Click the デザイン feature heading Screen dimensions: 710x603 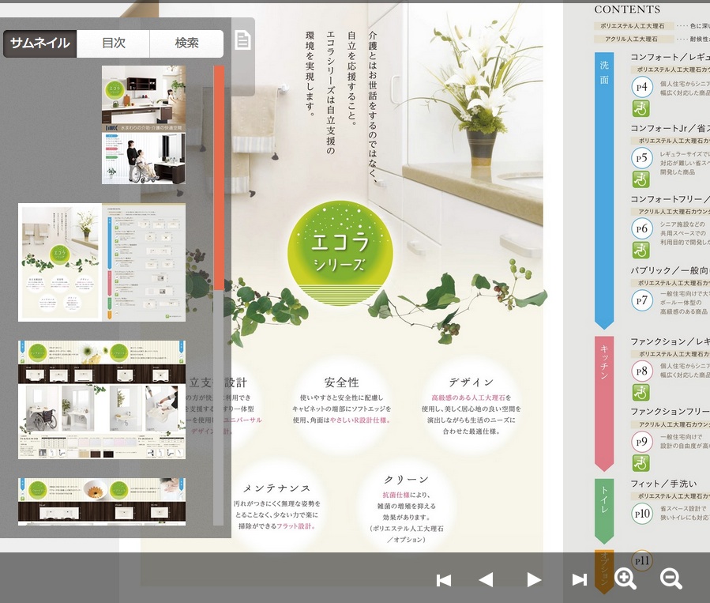coord(471,383)
